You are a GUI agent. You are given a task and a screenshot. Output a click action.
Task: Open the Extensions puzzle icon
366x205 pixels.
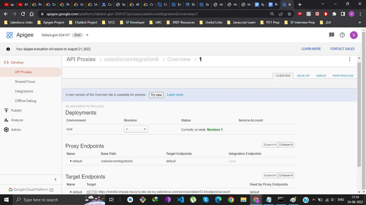[334, 14]
